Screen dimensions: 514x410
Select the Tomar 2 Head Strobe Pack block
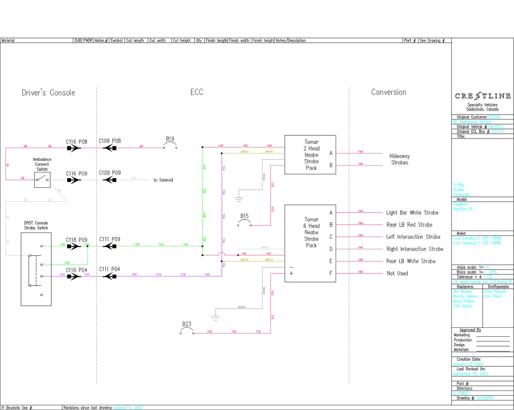coord(310,155)
